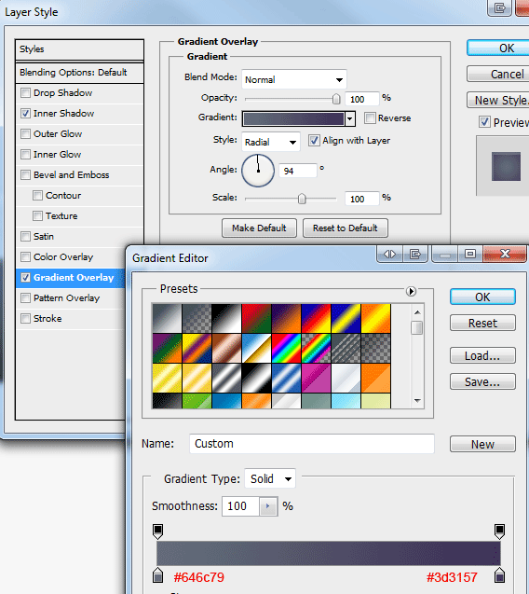The height and width of the screenshot is (594, 529).
Task: Choose the rainbow spectrum gradient preset
Action: point(287,348)
